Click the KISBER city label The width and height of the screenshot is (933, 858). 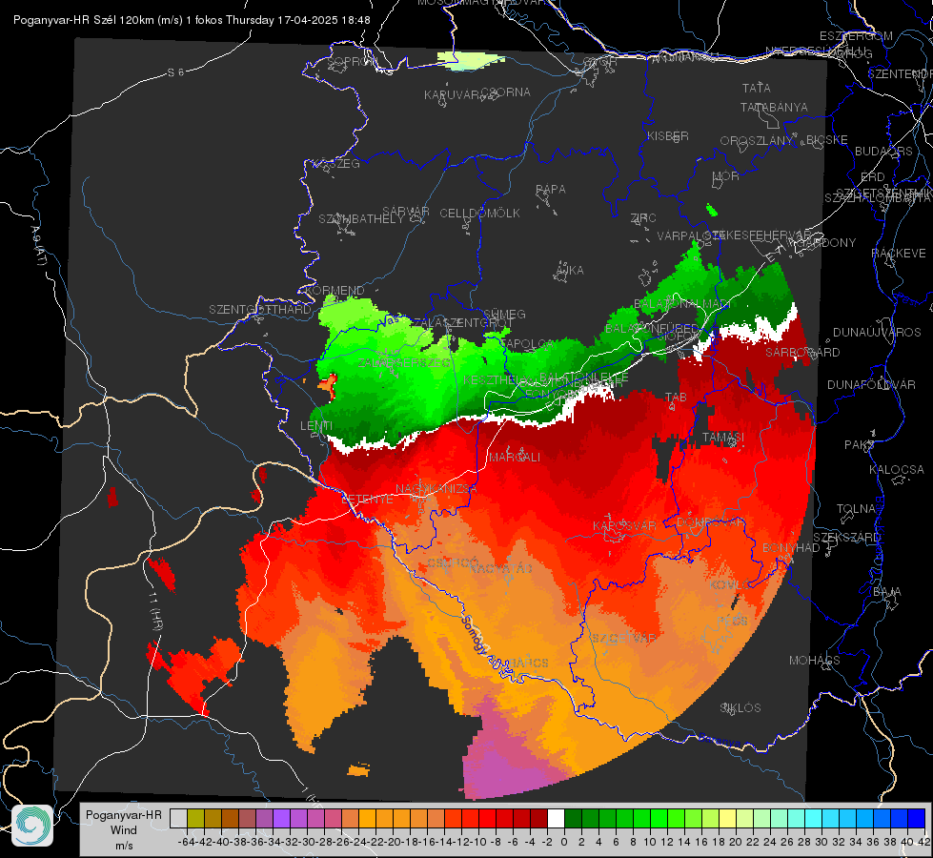tap(668, 135)
